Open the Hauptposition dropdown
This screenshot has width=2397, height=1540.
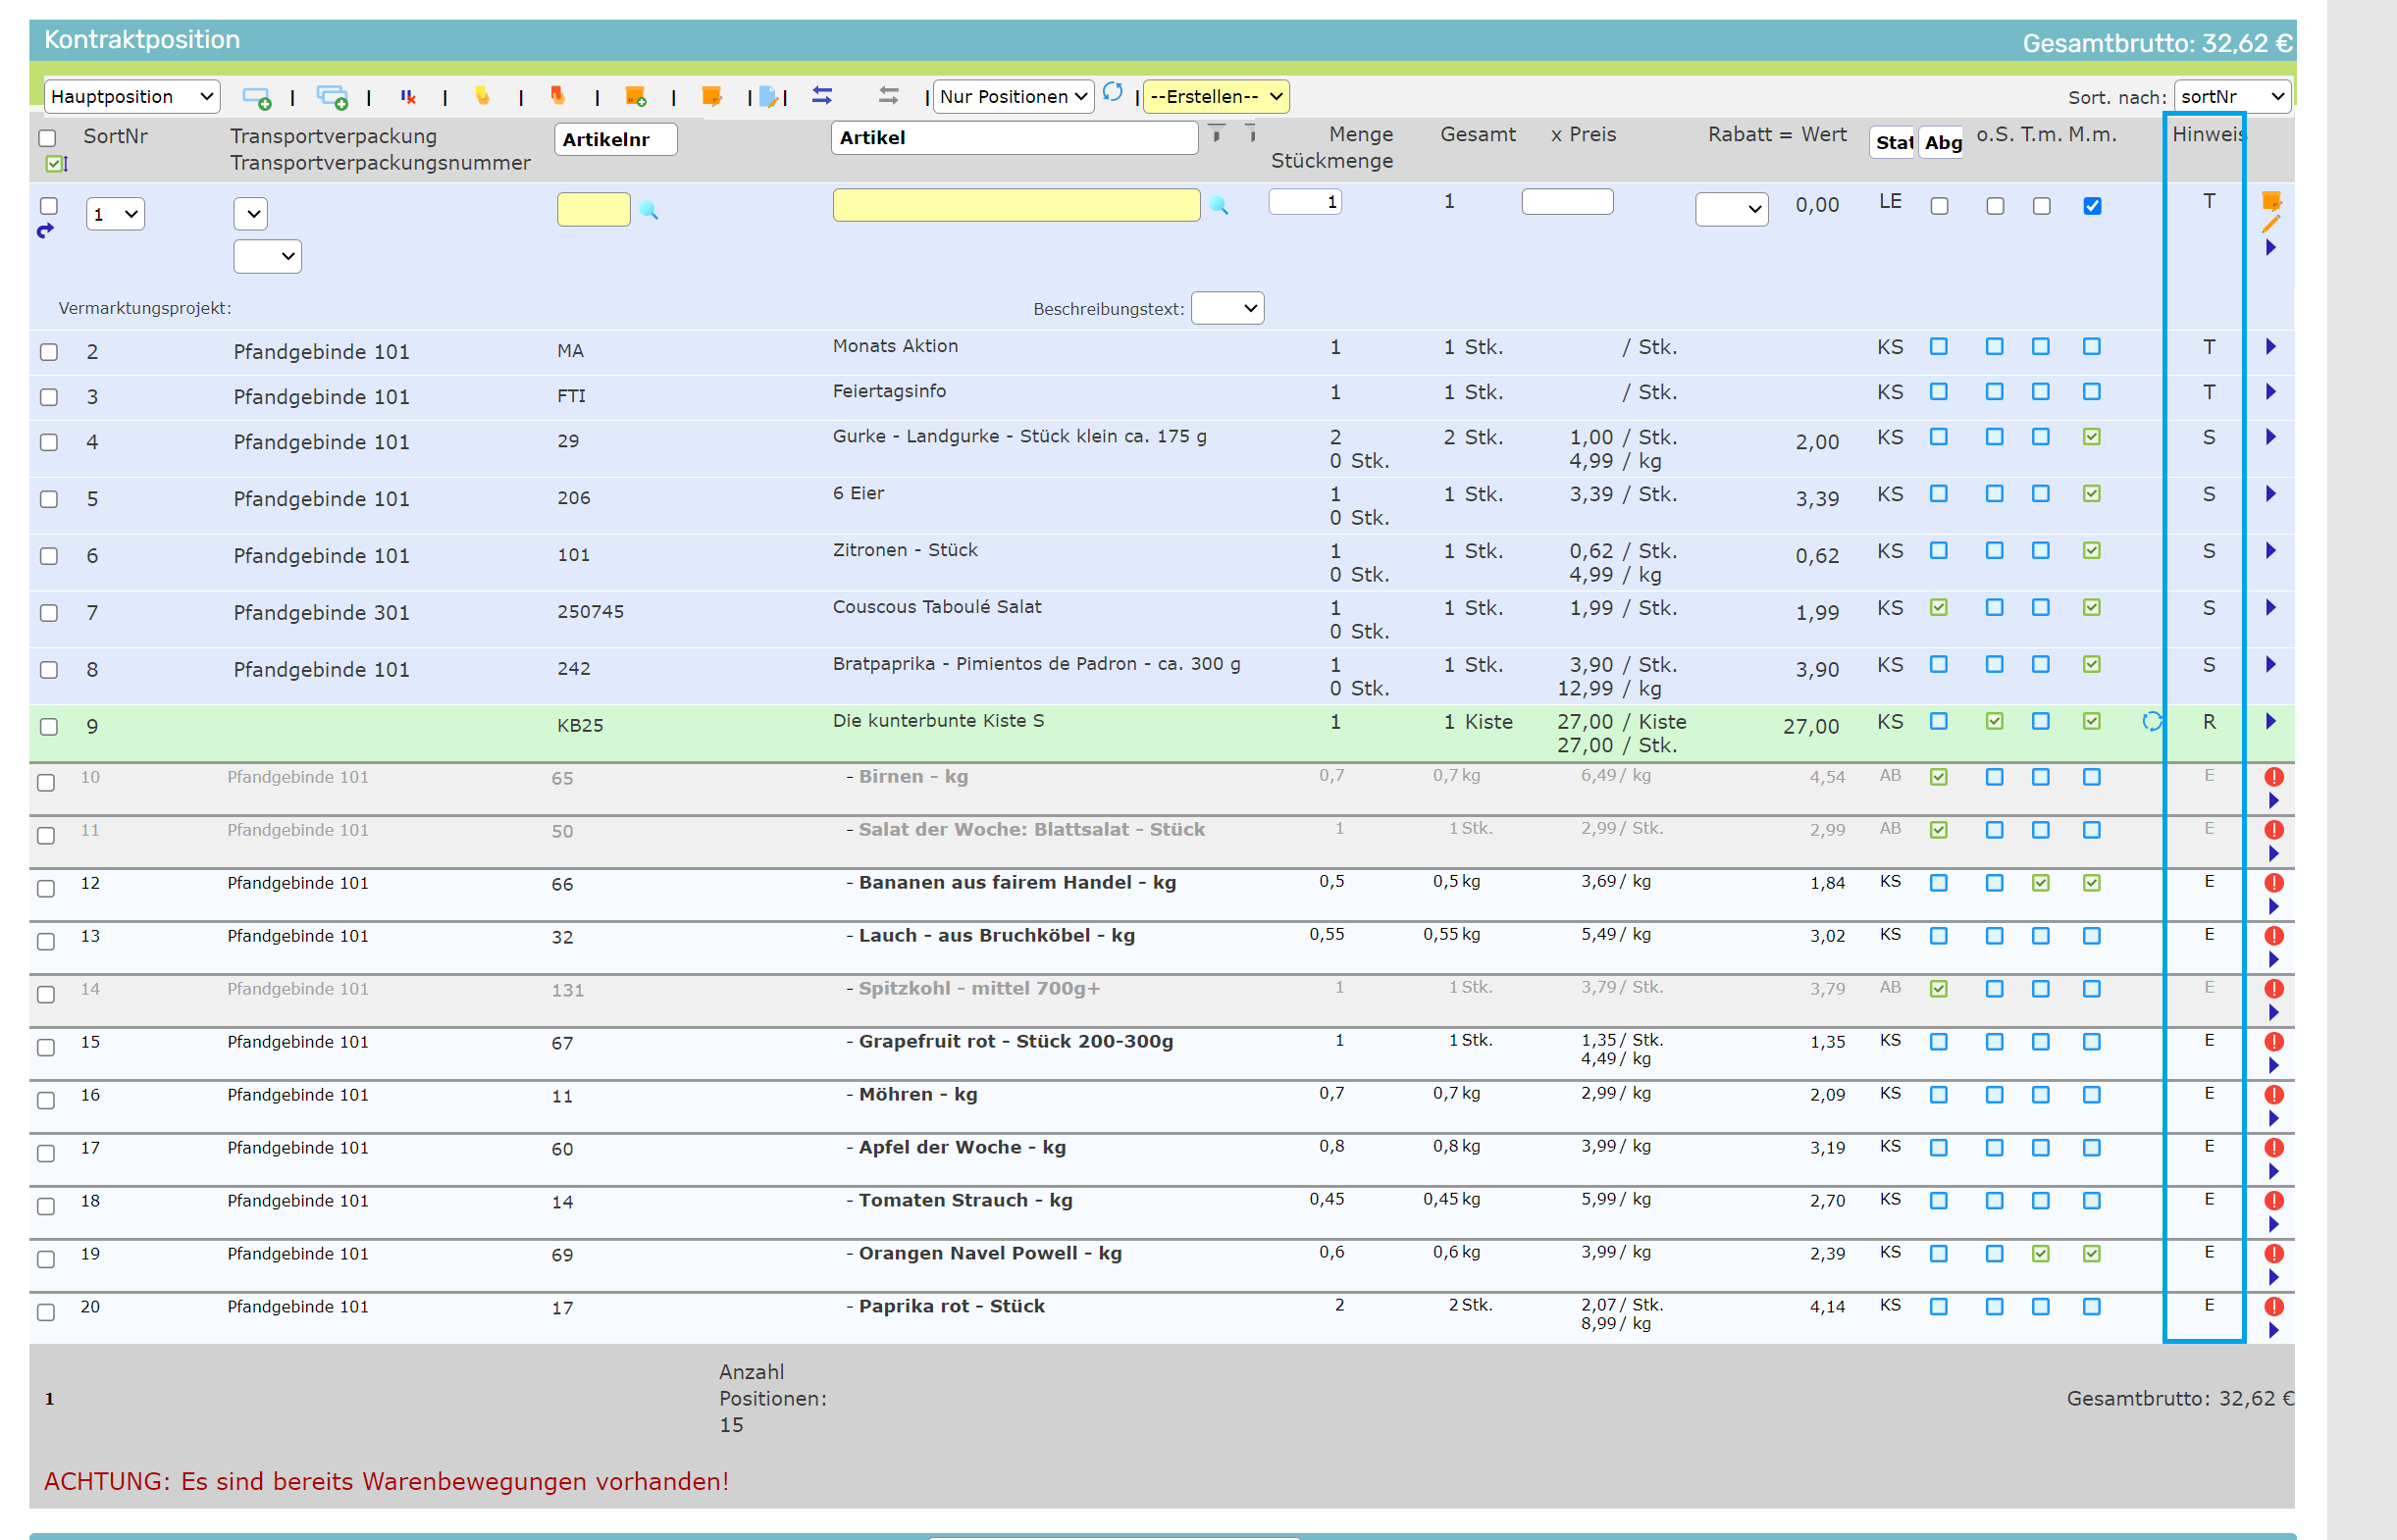132,96
